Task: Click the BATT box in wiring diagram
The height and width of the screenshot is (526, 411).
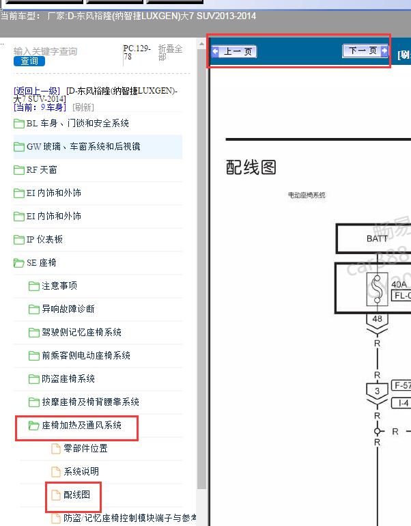Action: tap(373, 238)
